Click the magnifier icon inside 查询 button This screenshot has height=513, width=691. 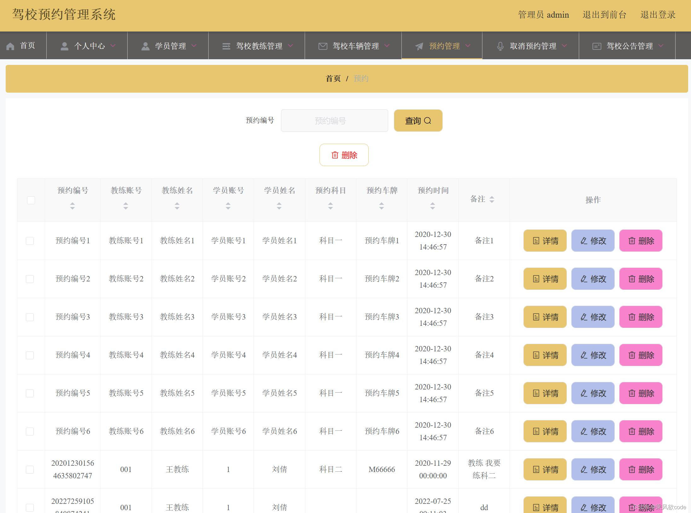[x=428, y=120]
